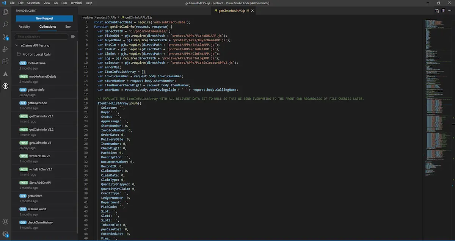Open the triangle-logo extension view in activity bar
Screen dimensions: 455x241
click(x=5, y=74)
